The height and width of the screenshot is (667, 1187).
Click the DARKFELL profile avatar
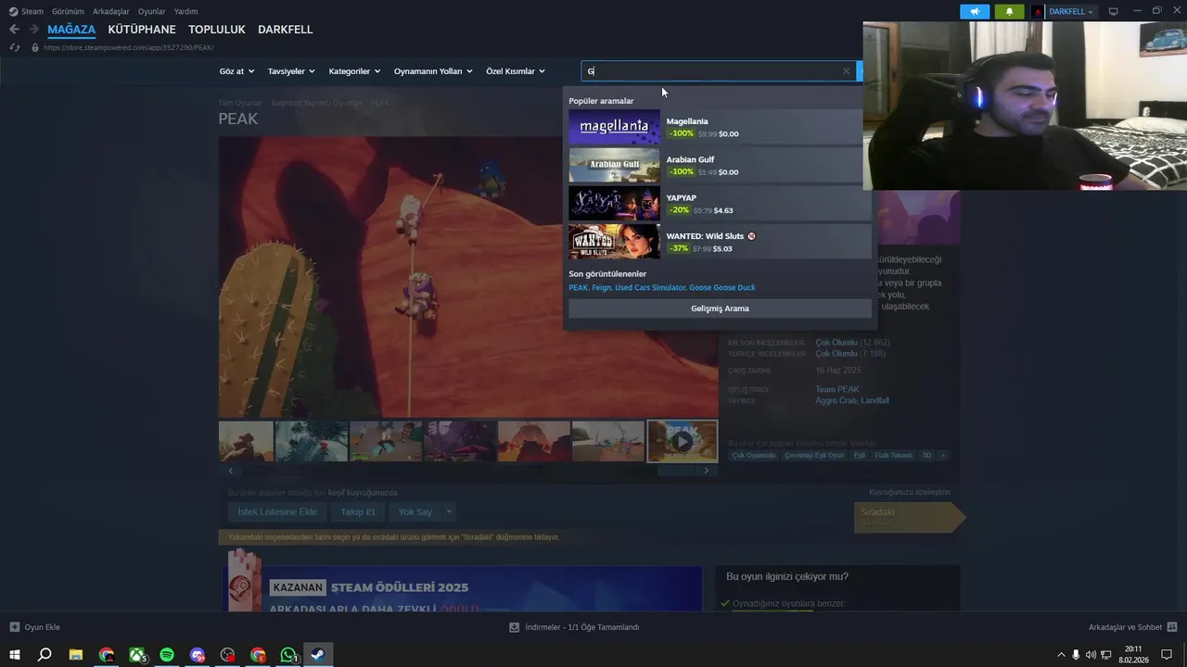pyautogui.click(x=1038, y=11)
